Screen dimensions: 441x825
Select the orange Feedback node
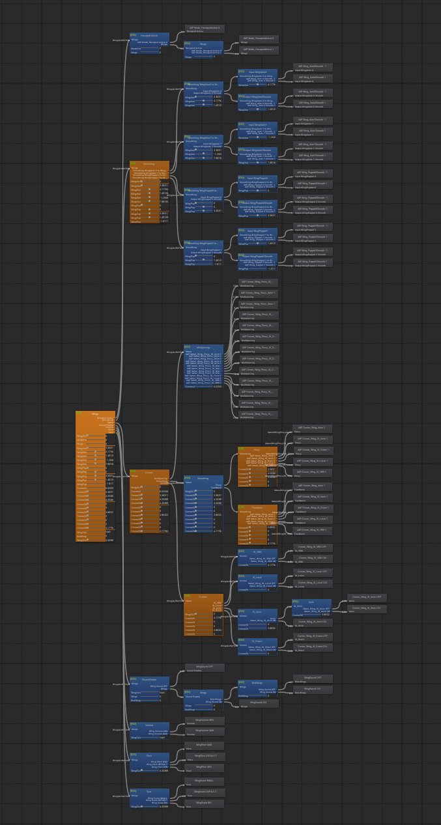[257, 507]
